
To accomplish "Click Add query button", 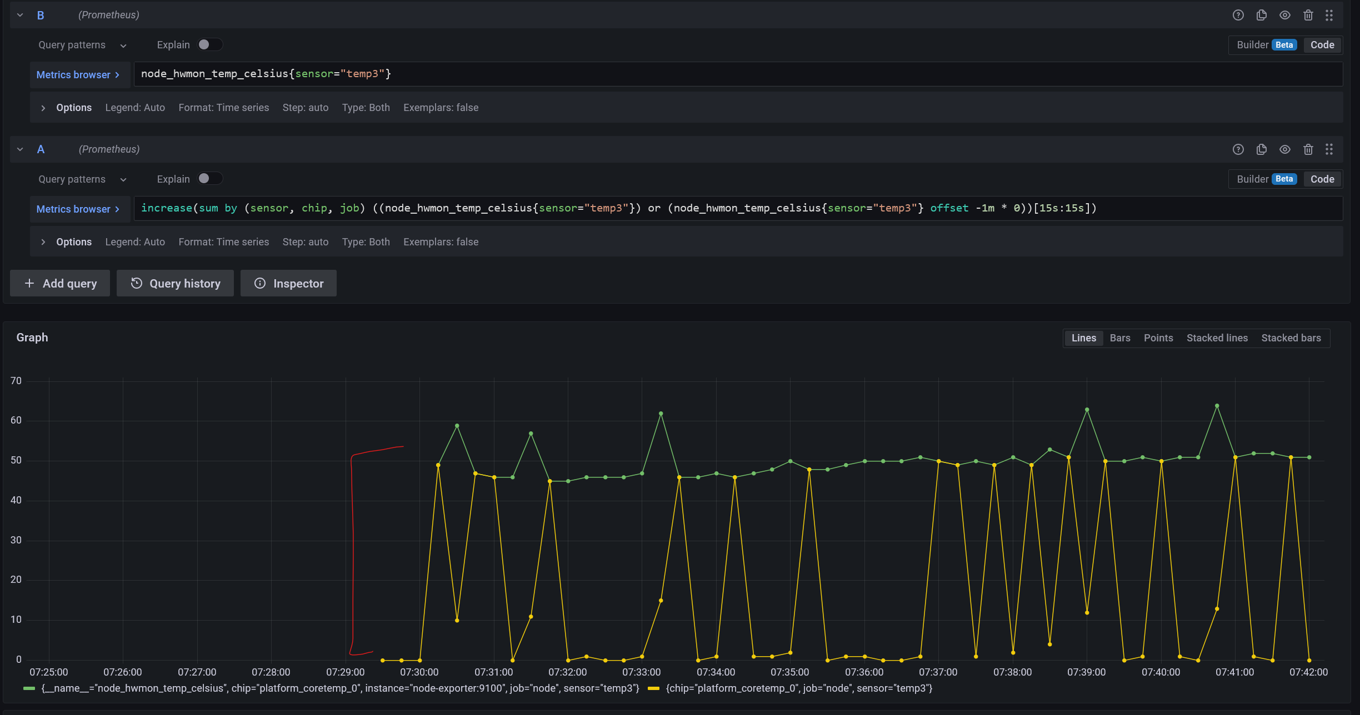I will (x=60, y=284).
